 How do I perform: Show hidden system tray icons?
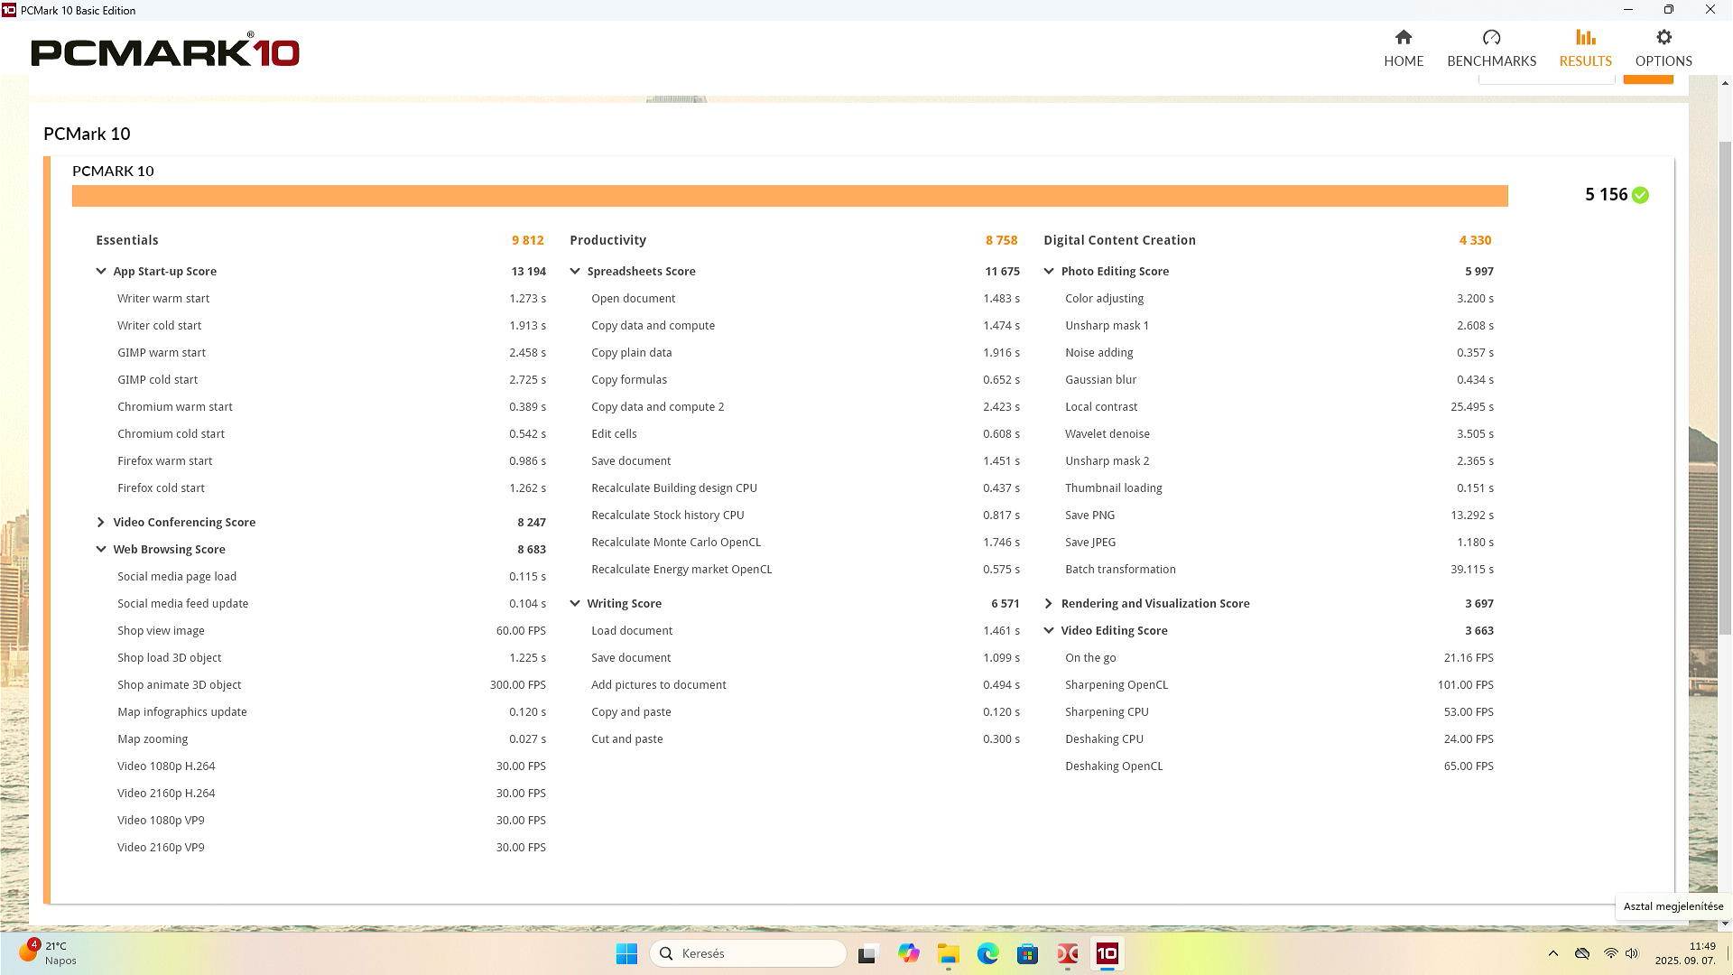1552,953
